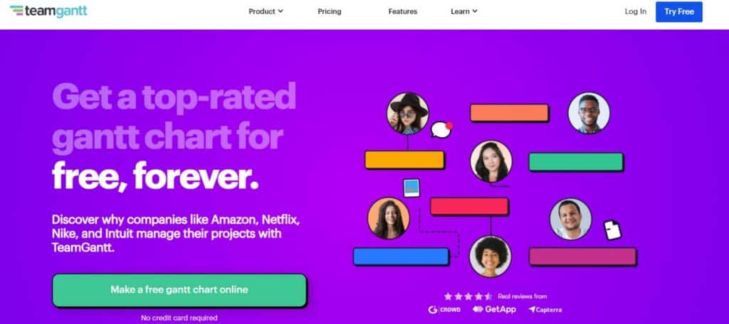Click the Capterra logo

545,310
